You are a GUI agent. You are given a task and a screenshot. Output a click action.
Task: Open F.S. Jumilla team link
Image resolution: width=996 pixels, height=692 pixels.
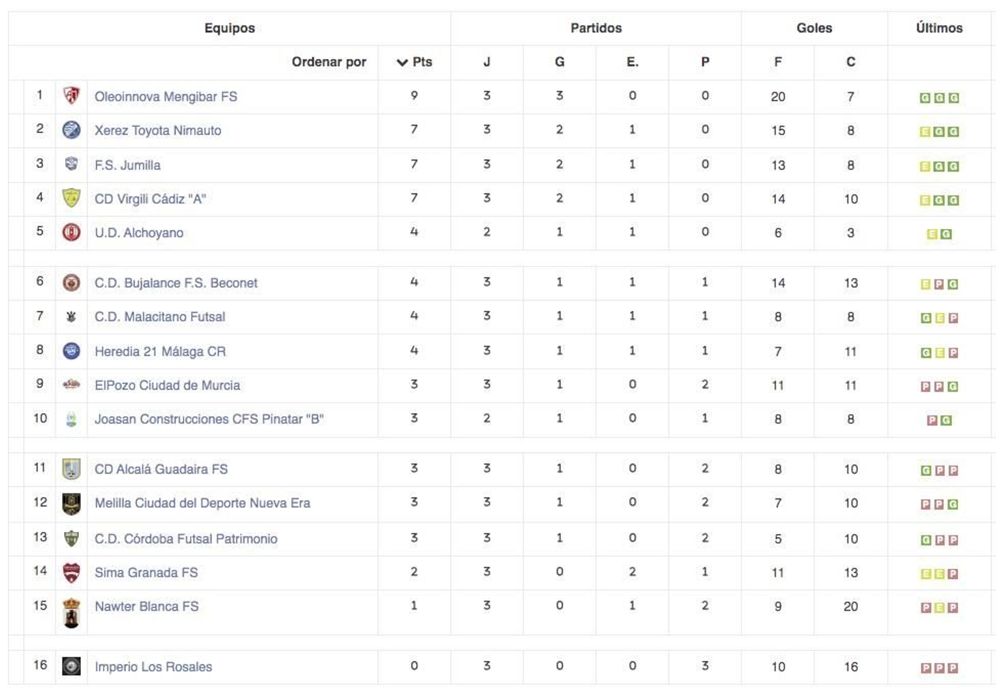coord(128,165)
